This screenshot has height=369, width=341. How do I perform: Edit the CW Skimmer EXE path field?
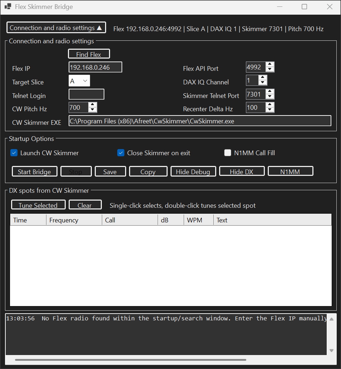[x=200, y=121]
